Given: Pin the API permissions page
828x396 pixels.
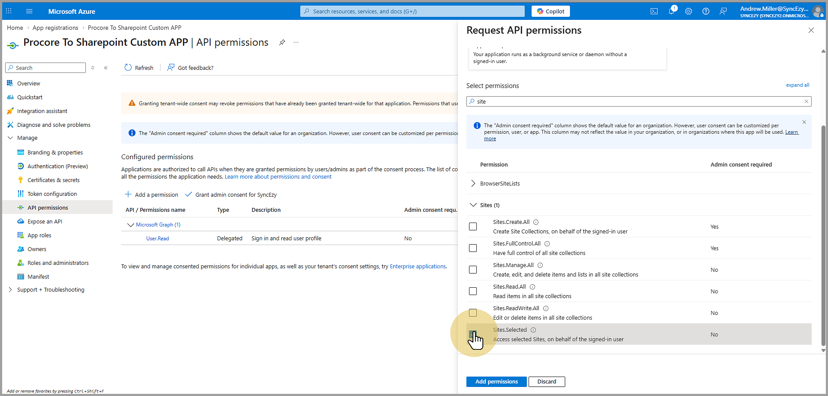Looking at the screenshot, I should point(282,42).
